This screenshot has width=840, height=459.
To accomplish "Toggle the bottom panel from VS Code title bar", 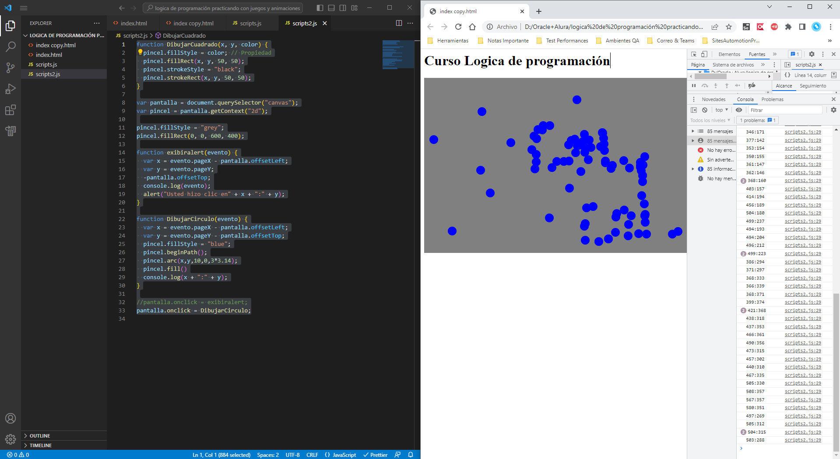I will tap(331, 8).
